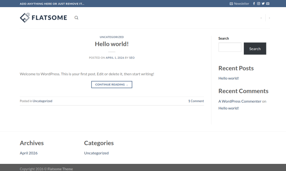Image resolution: width=286 pixels, height=171 pixels.
Task: Open Uncategorized under footer Categories
Action: [96, 153]
